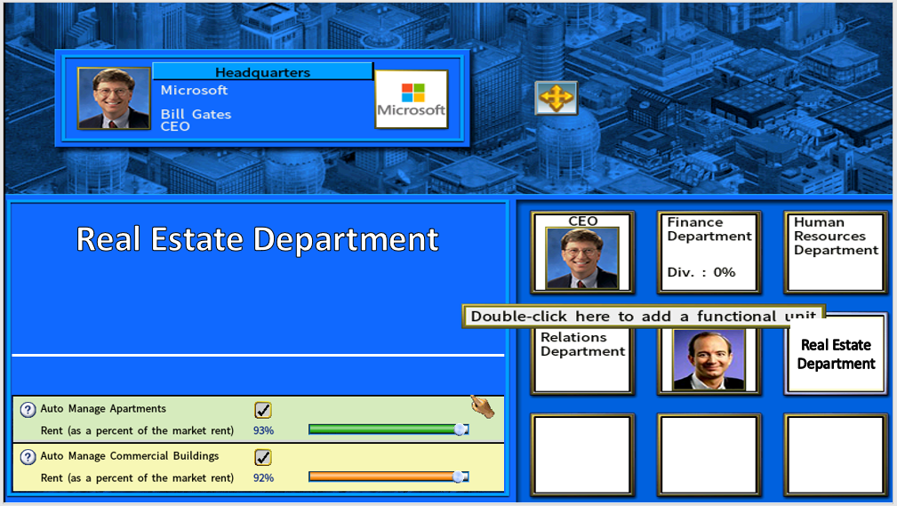The height and width of the screenshot is (506, 897).
Task: Click the Real Estate Department heading
Action: pos(258,238)
